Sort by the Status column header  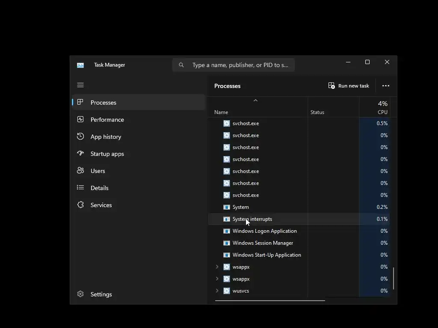317,112
